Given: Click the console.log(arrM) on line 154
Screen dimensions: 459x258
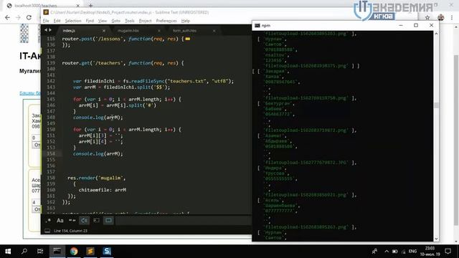Looking at the screenshot, I should (98, 153).
